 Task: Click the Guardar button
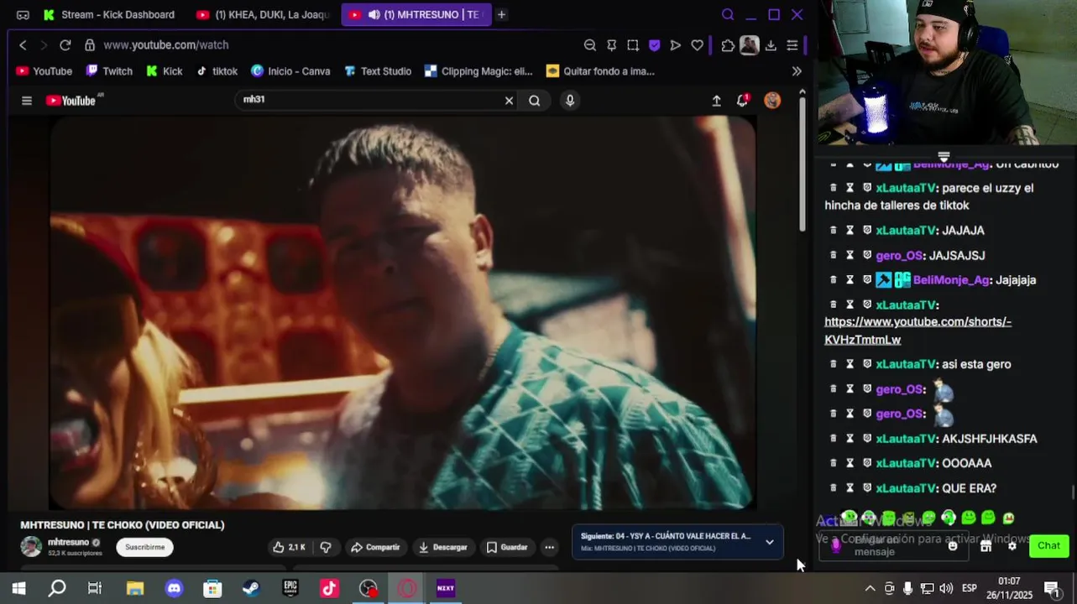coord(507,547)
